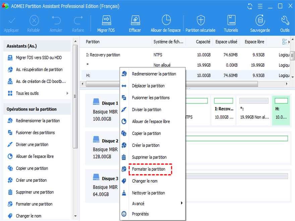Open Propriétés from context menu
The image size is (295, 221).
pyautogui.click(x=153, y=214)
